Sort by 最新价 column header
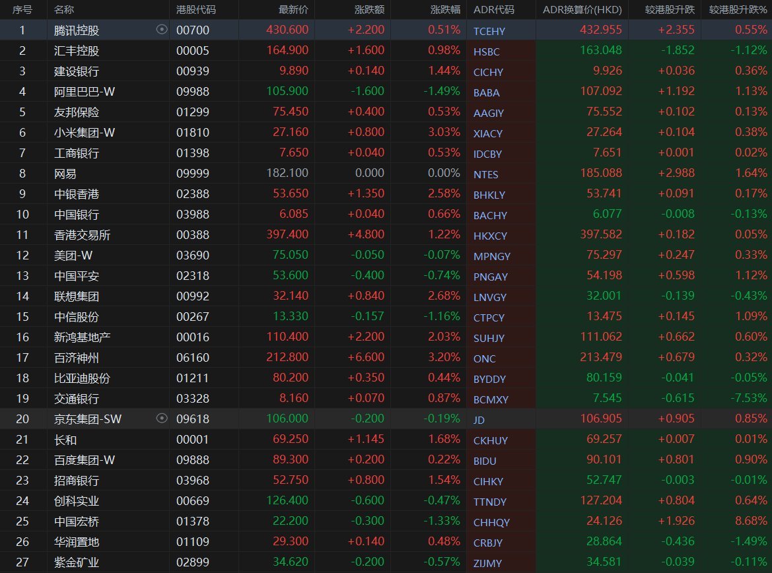The width and height of the screenshot is (772, 573). click(293, 9)
